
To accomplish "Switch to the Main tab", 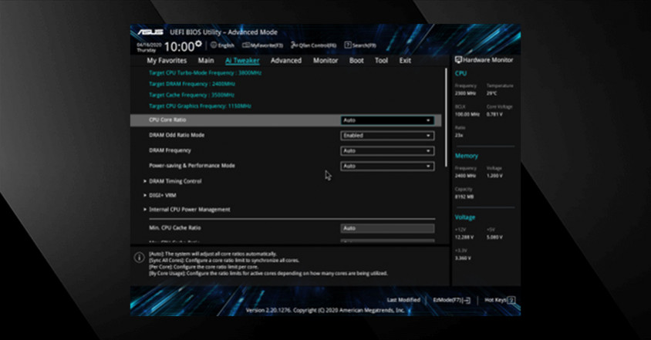I will [206, 61].
